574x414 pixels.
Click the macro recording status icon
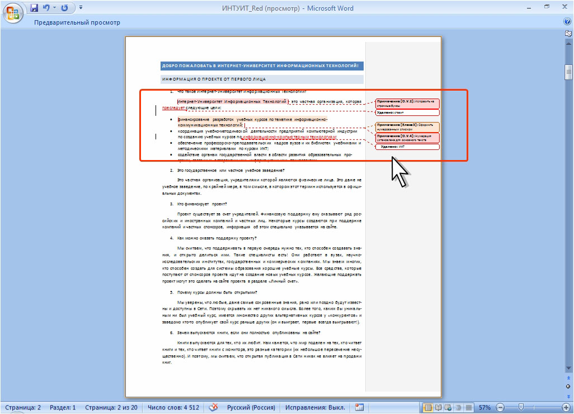pyautogui.click(x=359, y=407)
